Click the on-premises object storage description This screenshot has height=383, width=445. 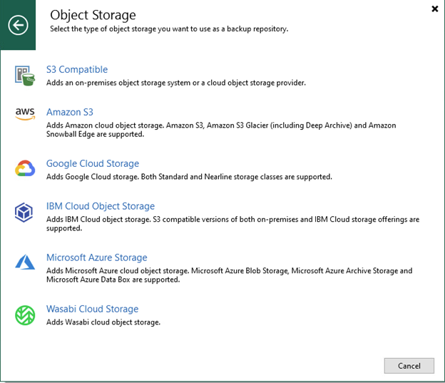(x=176, y=83)
